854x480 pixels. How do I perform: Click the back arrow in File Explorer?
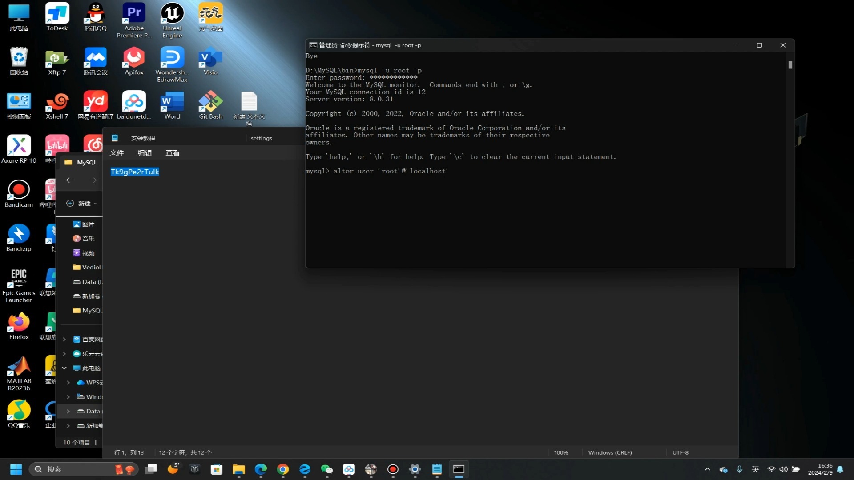click(x=69, y=180)
